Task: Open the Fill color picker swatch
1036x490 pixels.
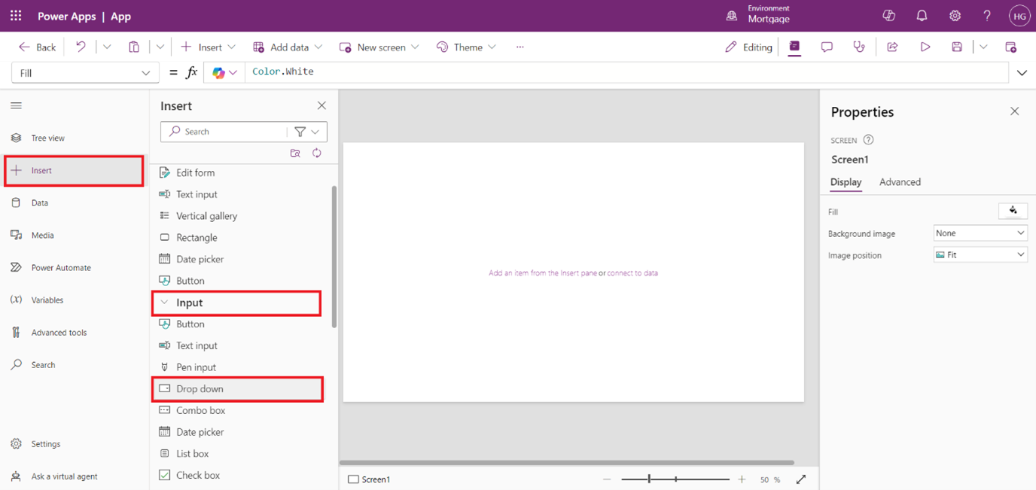Action: (1013, 212)
